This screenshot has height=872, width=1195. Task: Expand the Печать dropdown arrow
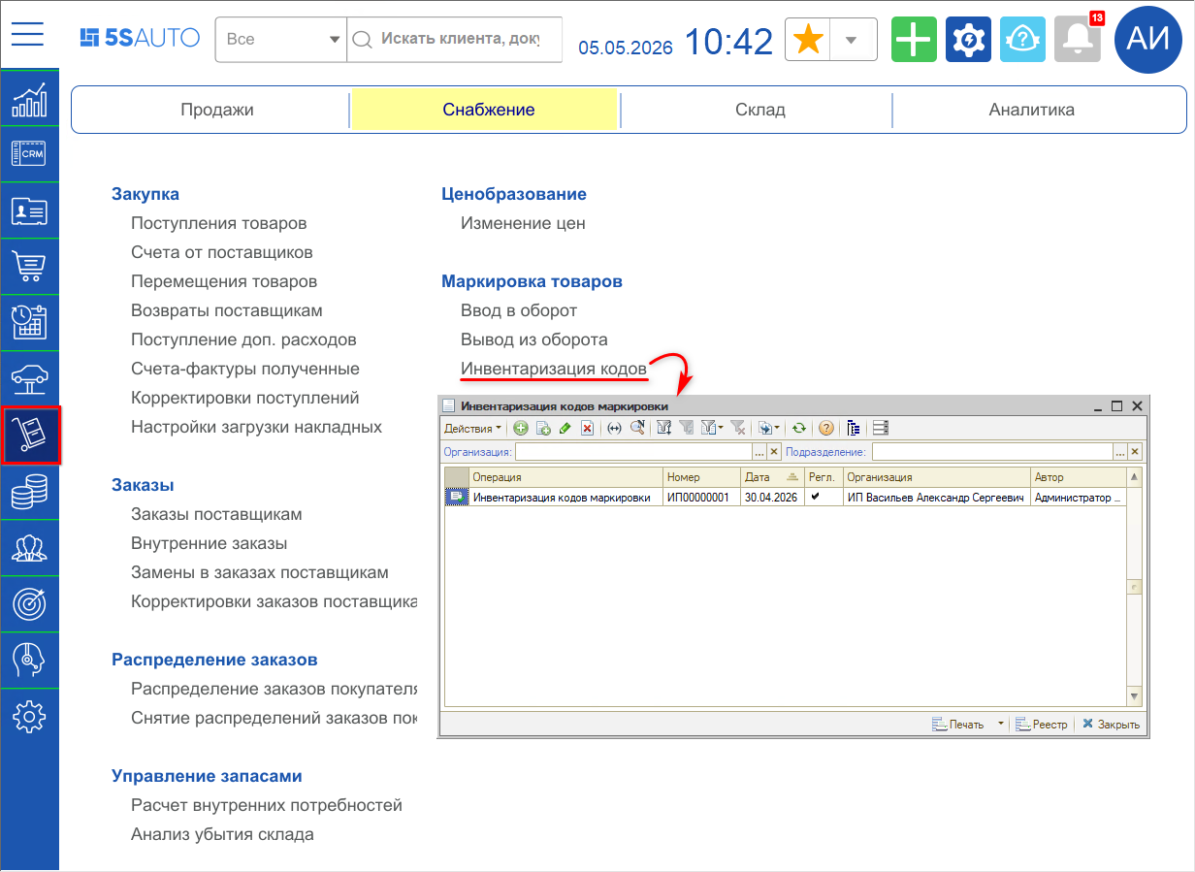[1000, 725]
